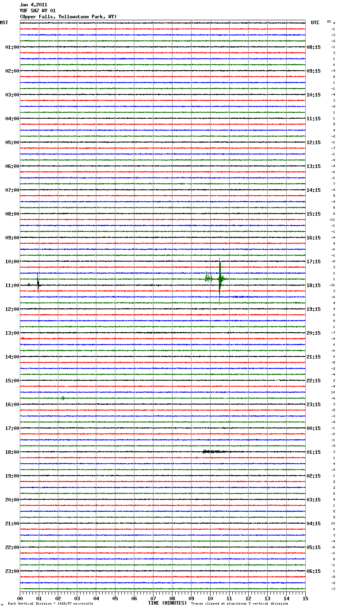337x609 pixels.
Task: Click the '15' minute tick label on the time axis
Action: (x=305, y=599)
